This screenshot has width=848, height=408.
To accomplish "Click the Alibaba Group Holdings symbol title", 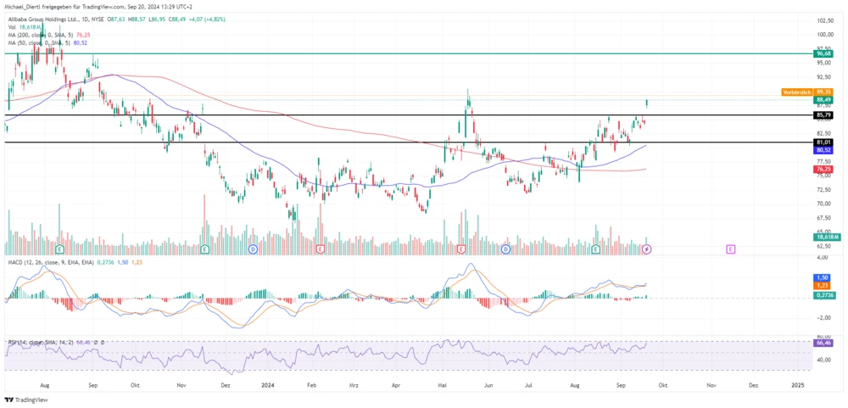I will coord(49,19).
